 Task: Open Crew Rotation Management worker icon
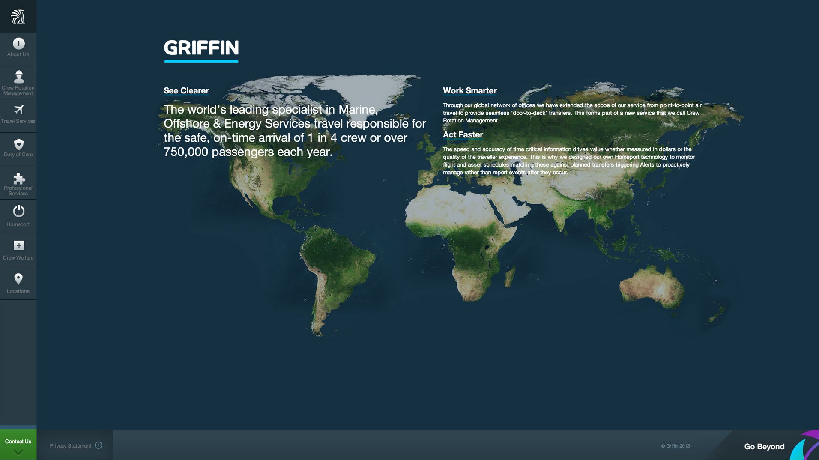(x=18, y=76)
